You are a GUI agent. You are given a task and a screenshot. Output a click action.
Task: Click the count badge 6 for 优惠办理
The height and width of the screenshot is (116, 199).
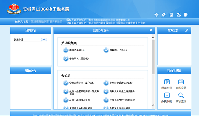point(44,39)
